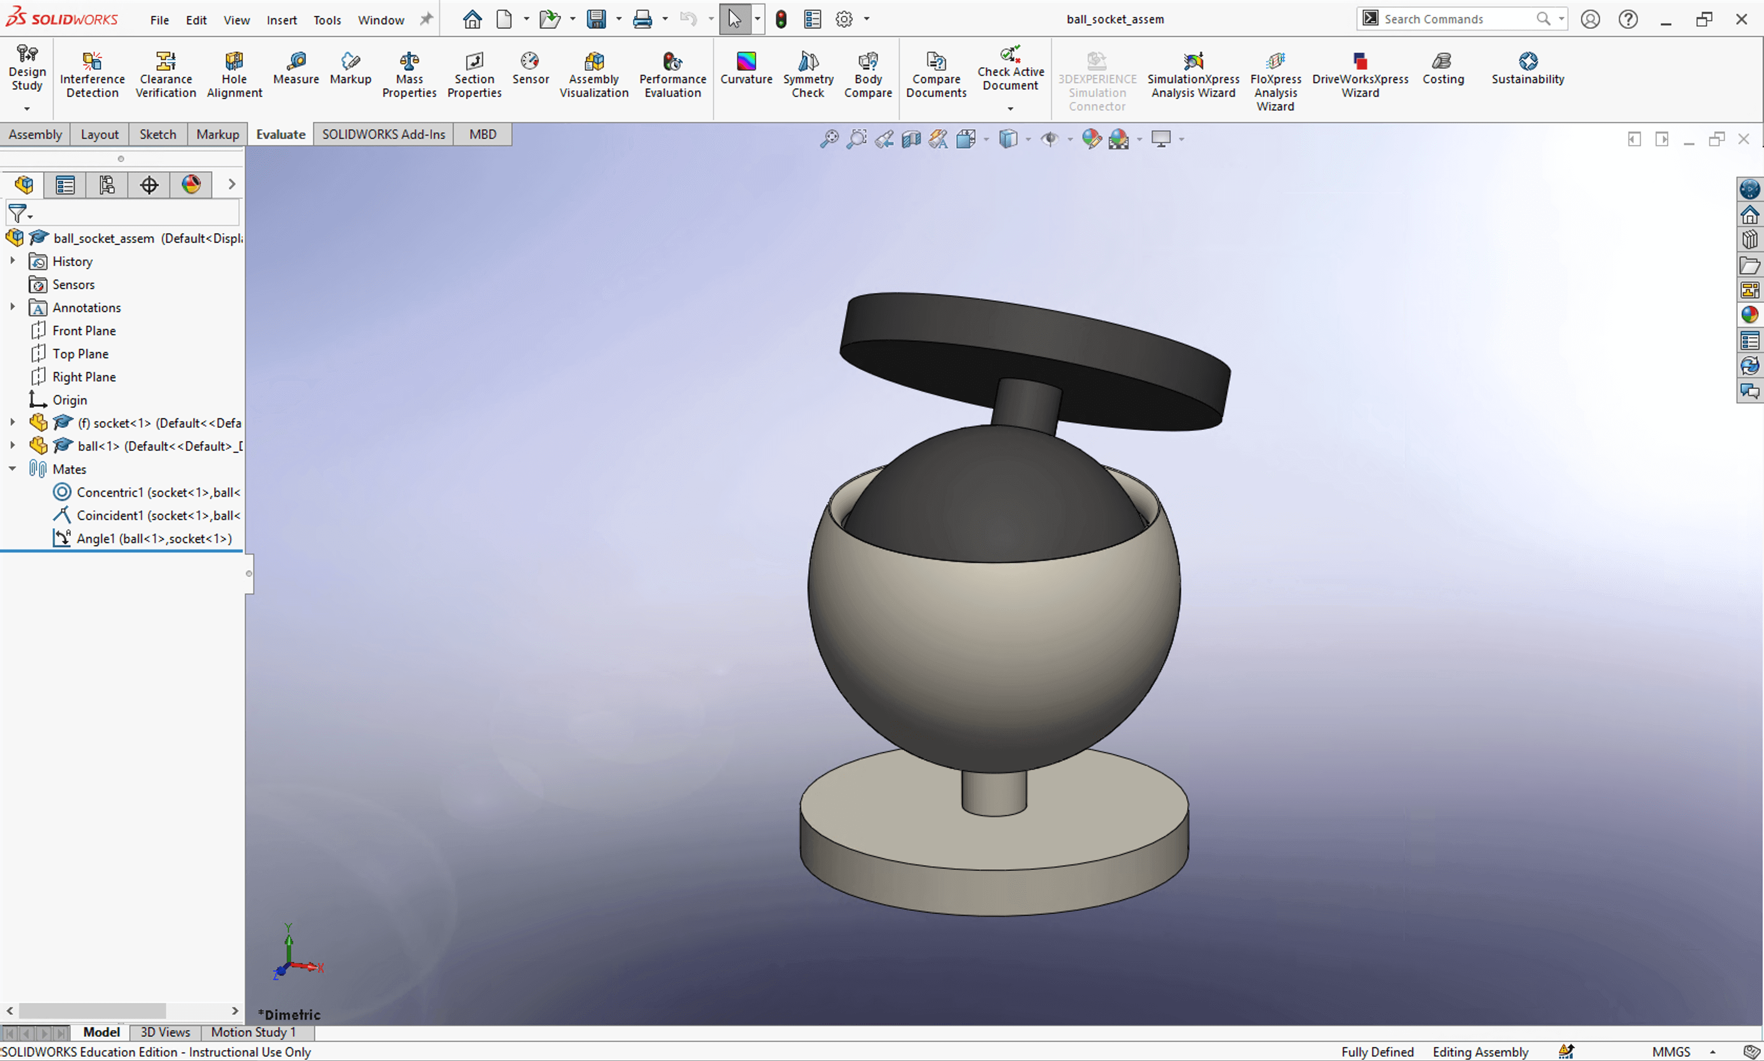1764x1061 pixels.
Task: Run Performance Evaluation
Action: coord(673,75)
